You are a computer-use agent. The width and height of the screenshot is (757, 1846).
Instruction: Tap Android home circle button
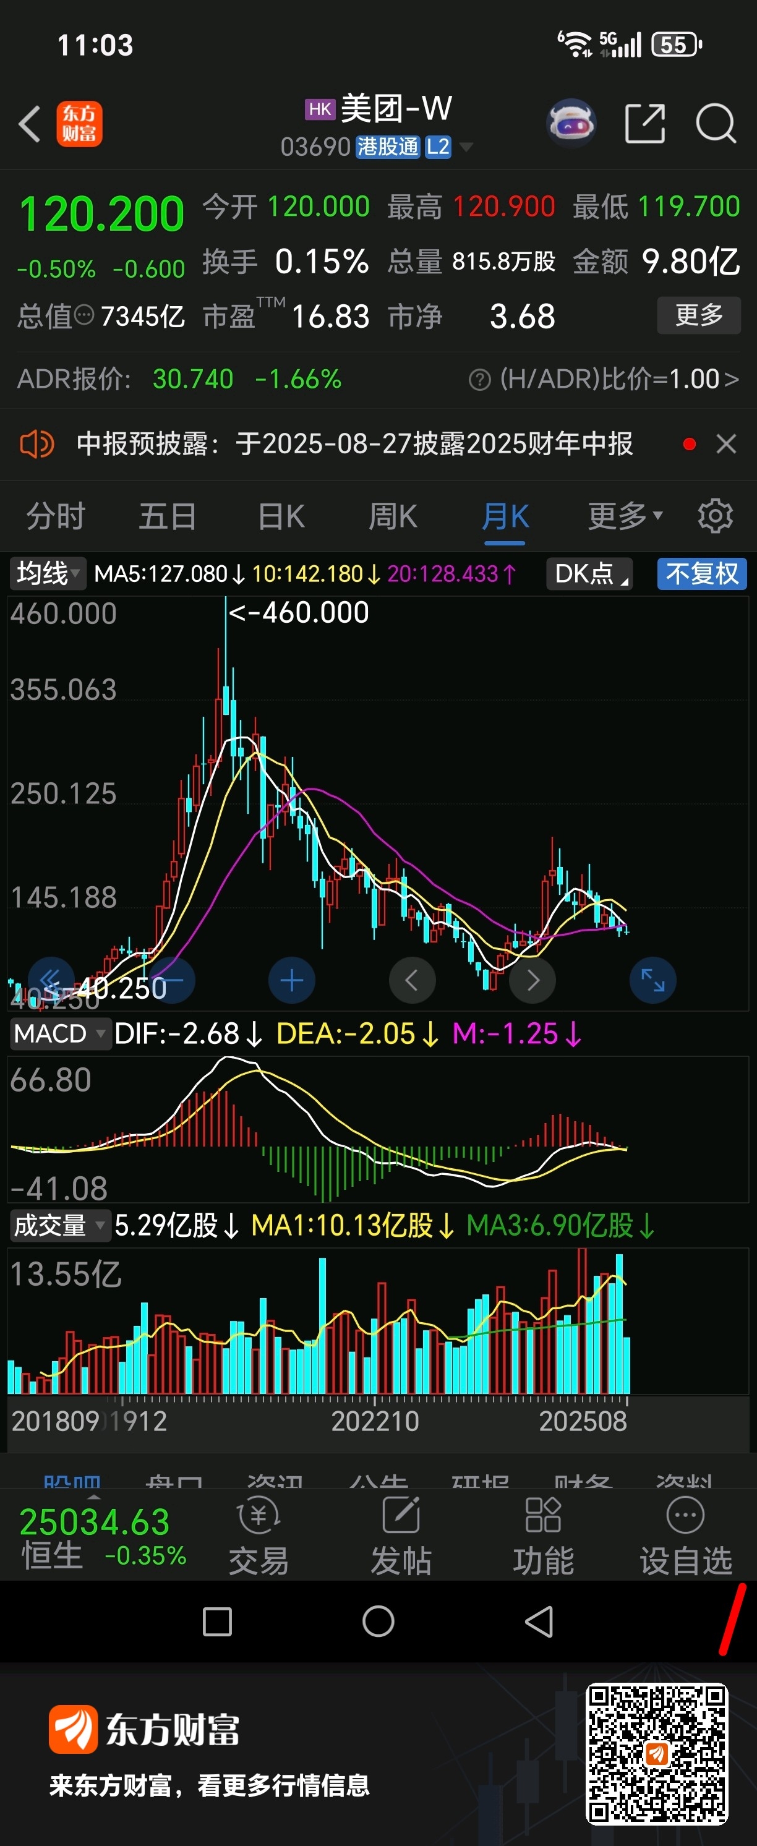coord(378,1622)
